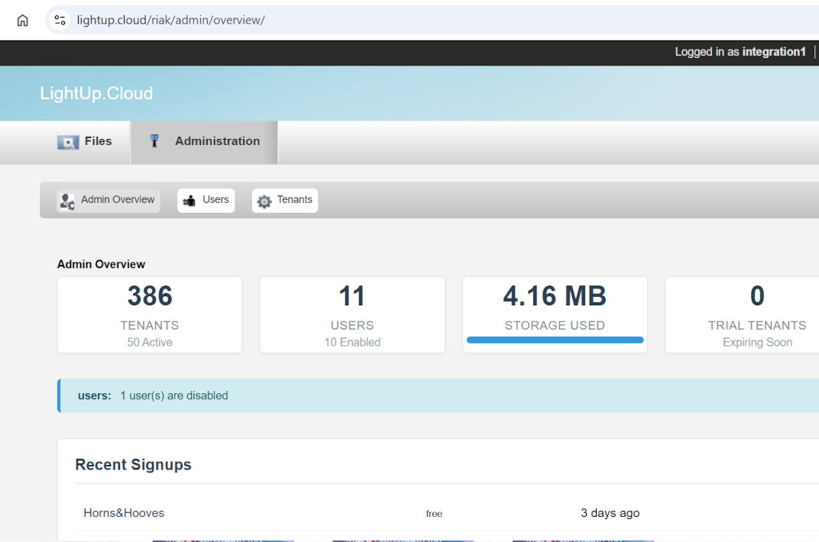The height and width of the screenshot is (542, 819).
Task: Click the 3 days ago timestamp
Action: pyautogui.click(x=610, y=513)
